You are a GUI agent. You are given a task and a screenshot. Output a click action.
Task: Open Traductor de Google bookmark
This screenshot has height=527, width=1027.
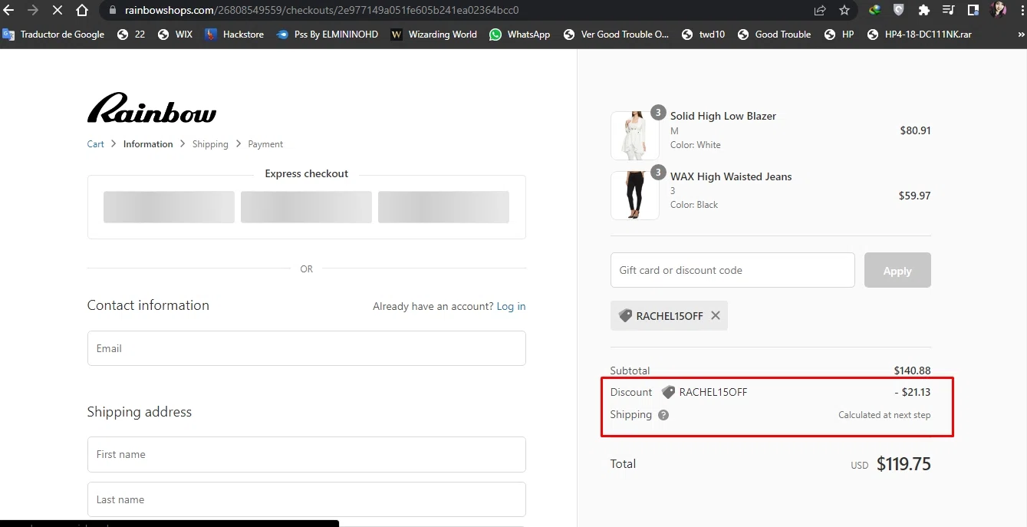[54, 35]
